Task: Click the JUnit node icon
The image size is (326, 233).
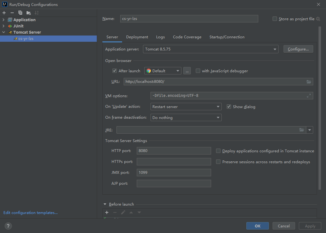Action: click(10, 26)
